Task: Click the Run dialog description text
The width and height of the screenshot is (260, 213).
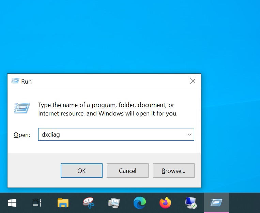Action: click(108, 109)
